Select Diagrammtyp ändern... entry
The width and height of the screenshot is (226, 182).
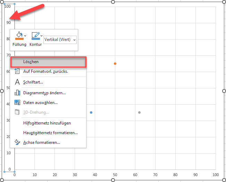tap(48, 93)
